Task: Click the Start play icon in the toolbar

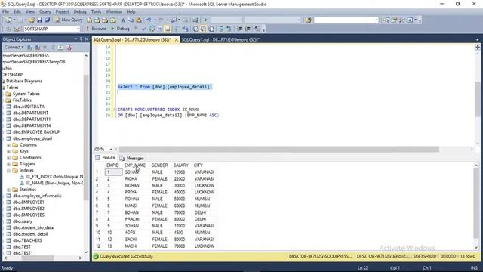Action: [206, 20]
